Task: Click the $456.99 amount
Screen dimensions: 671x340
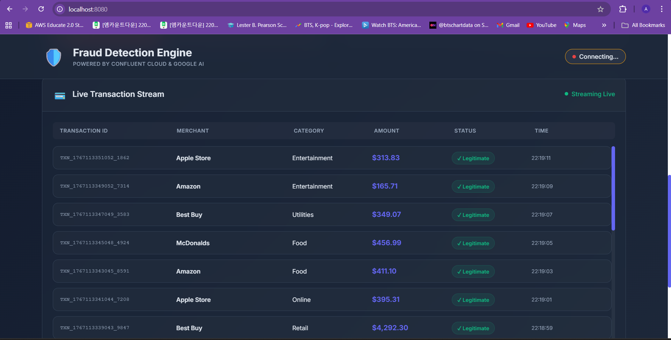Action: pos(386,243)
